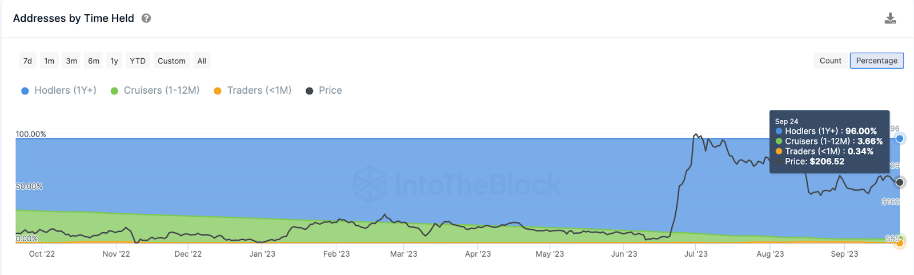Open the help question mark icon
Image resolution: width=914 pixels, height=275 pixels.
[146, 18]
